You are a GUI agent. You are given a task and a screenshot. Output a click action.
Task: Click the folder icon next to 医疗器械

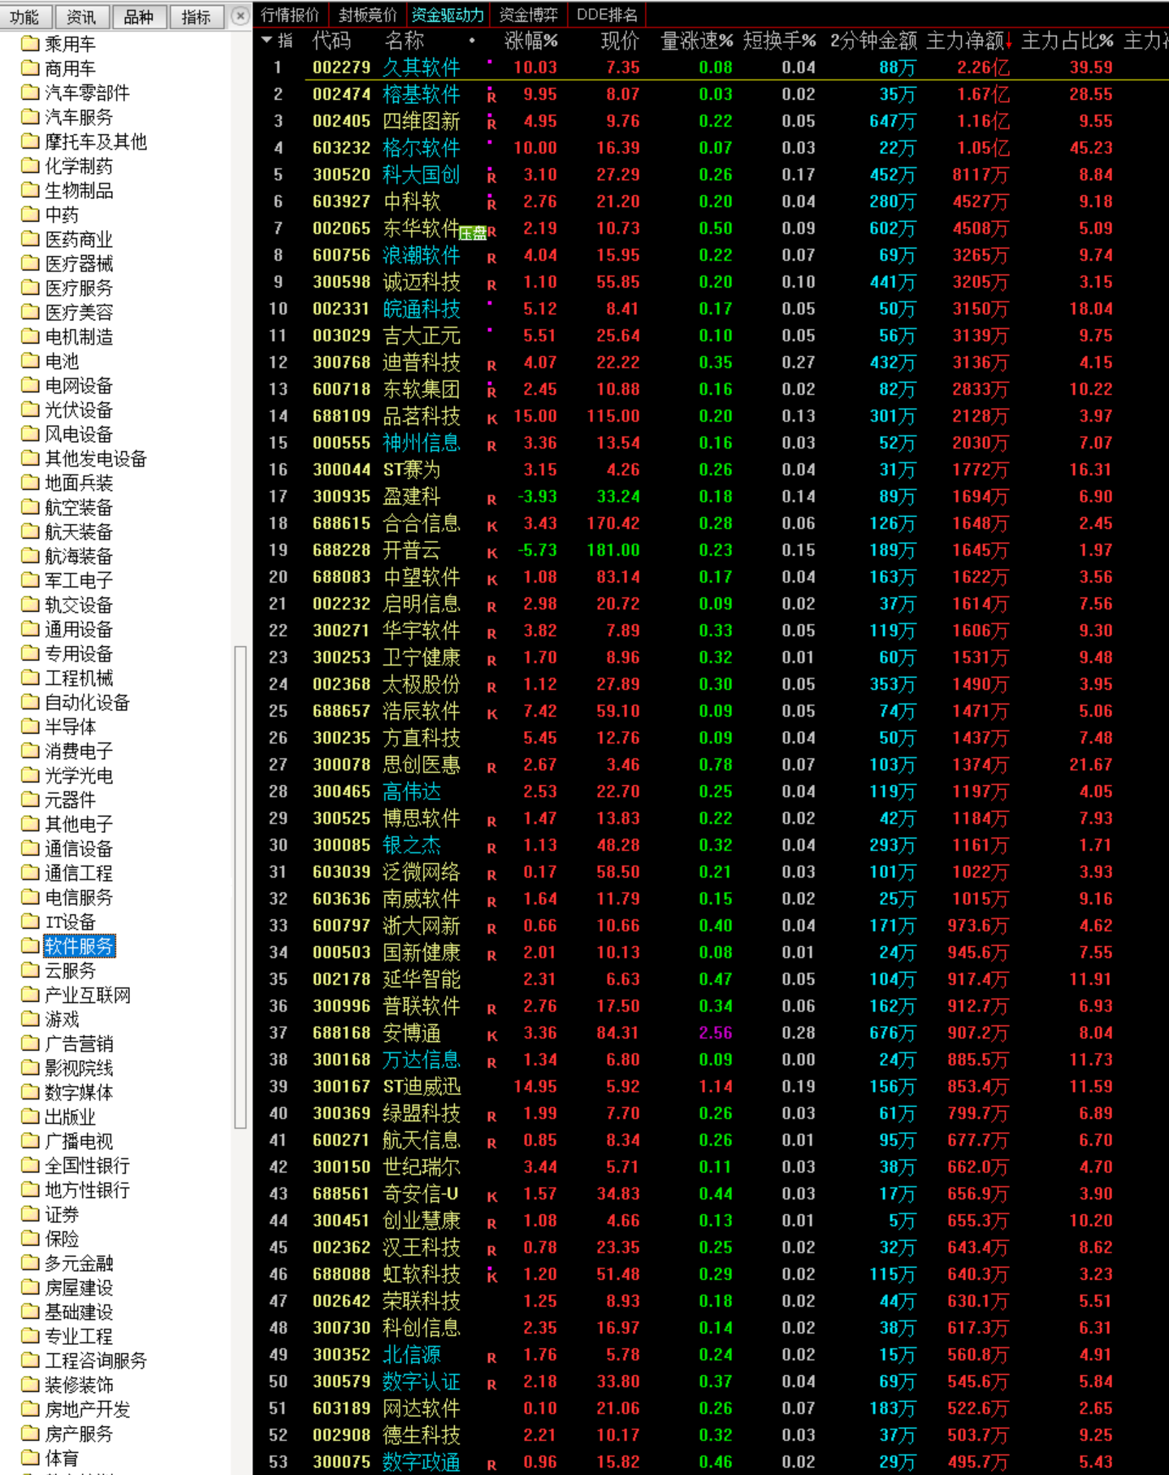pos(30,262)
